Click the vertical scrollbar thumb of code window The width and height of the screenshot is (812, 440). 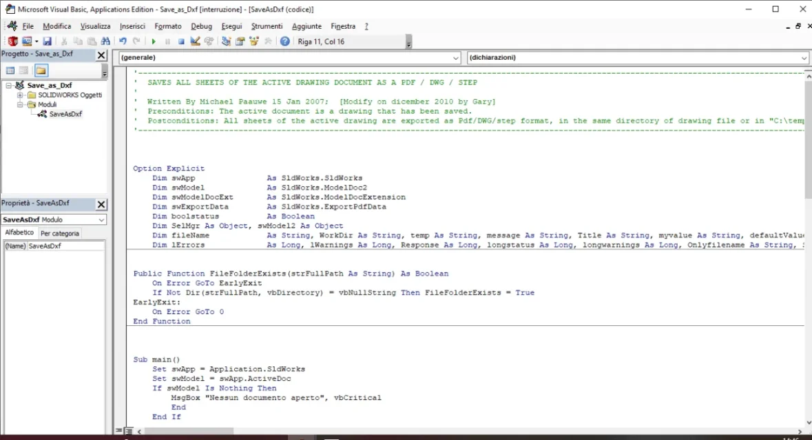click(x=808, y=140)
